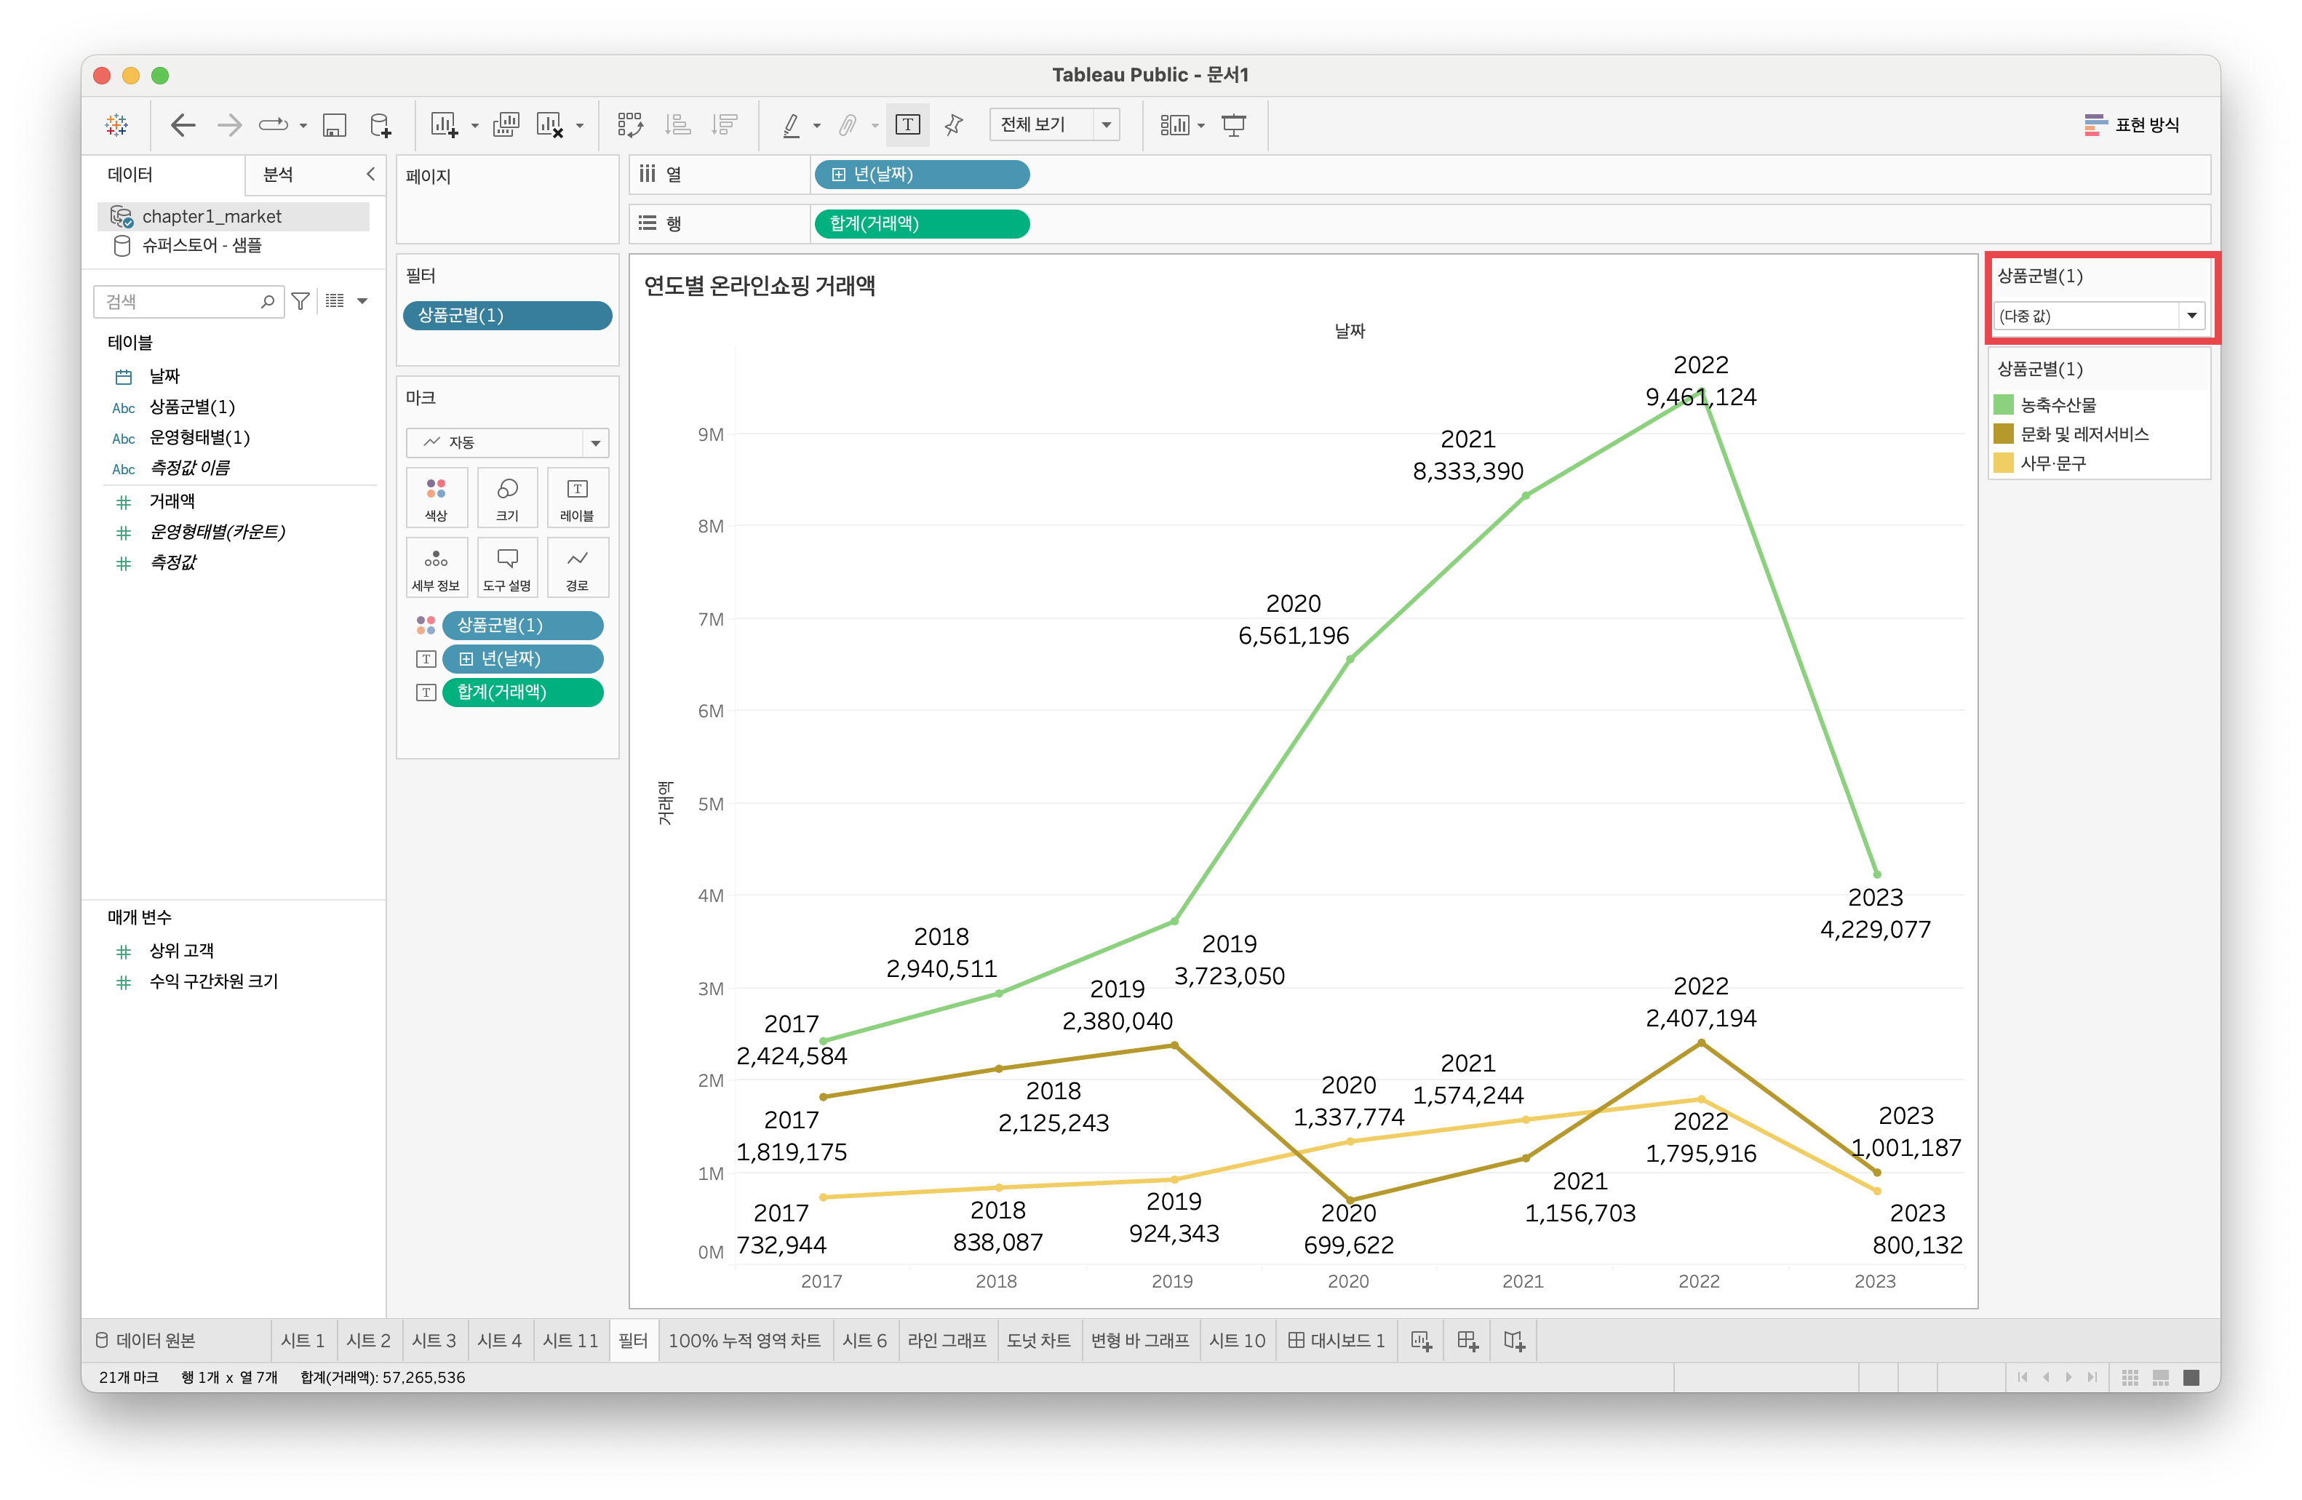Swap rows and columns icon
Screen dimensions: 2302x1500
[x=629, y=125]
